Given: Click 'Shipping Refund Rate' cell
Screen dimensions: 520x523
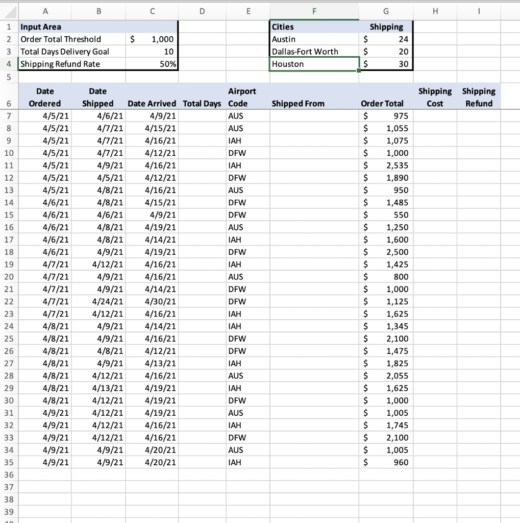Looking at the screenshot, I should click(72, 64).
